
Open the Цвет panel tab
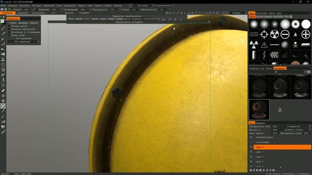click(279, 13)
